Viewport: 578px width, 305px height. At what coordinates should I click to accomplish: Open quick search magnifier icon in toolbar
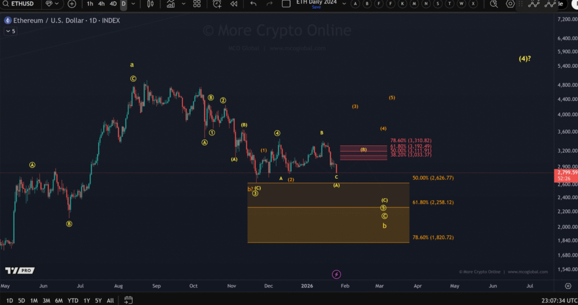[x=494, y=3]
